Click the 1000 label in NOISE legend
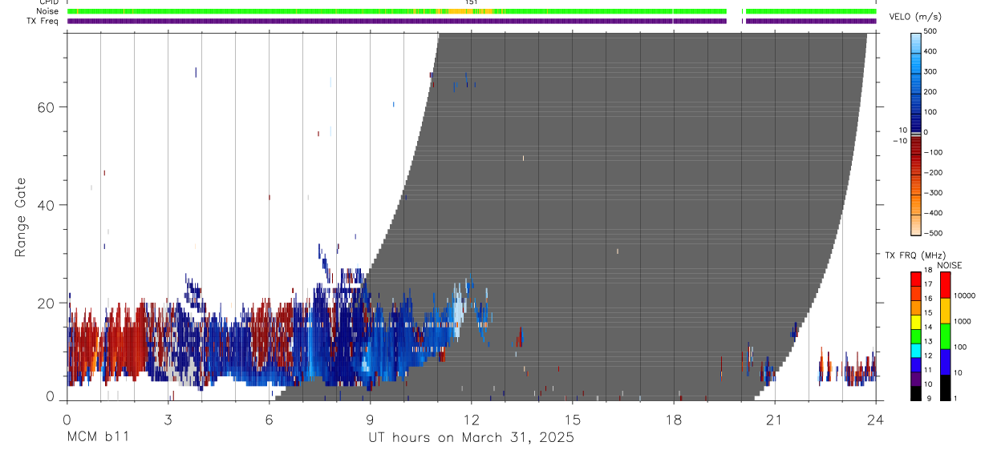This screenshot has width=985, height=454. coord(963,322)
